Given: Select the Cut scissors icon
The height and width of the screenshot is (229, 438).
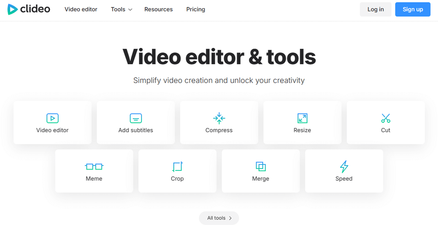Looking at the screenshot, I should (x=386, y=118).
